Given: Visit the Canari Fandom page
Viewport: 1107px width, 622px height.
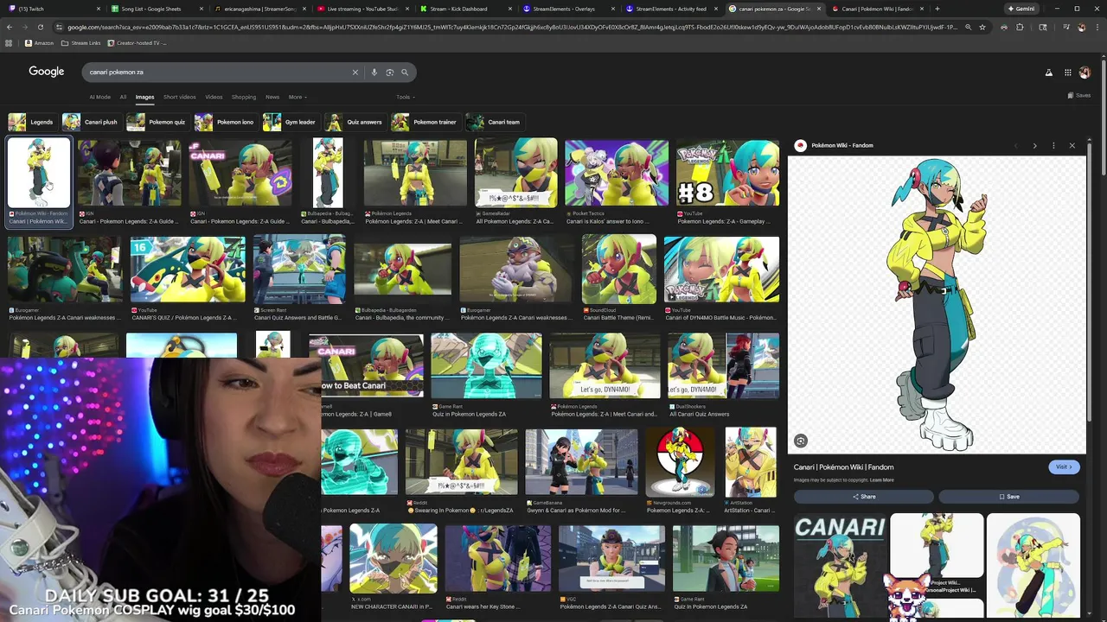Looking at the screenshot, I should pyautogui.click(x=1063, y=466).
